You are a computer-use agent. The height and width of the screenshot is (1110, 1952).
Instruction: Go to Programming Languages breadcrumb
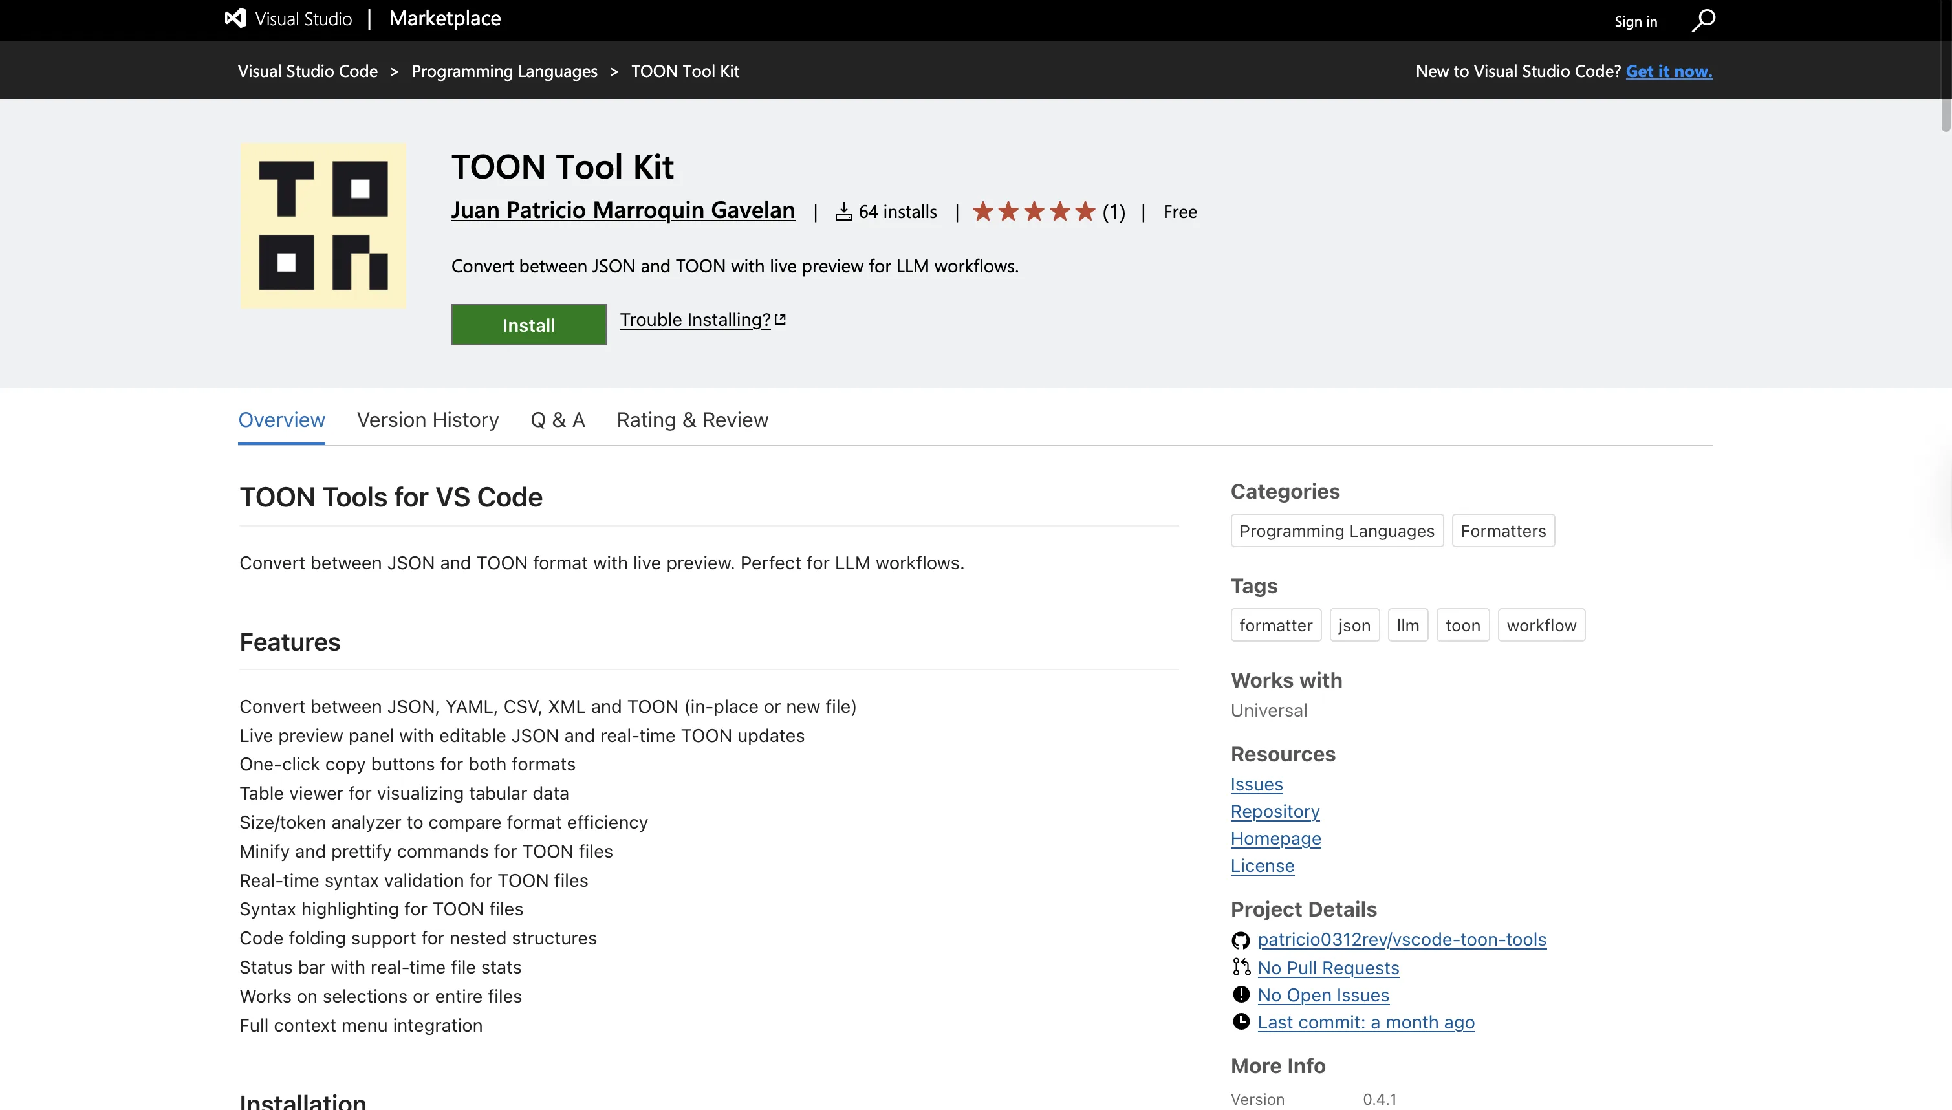pyautogui.click(x=504, y=71)
